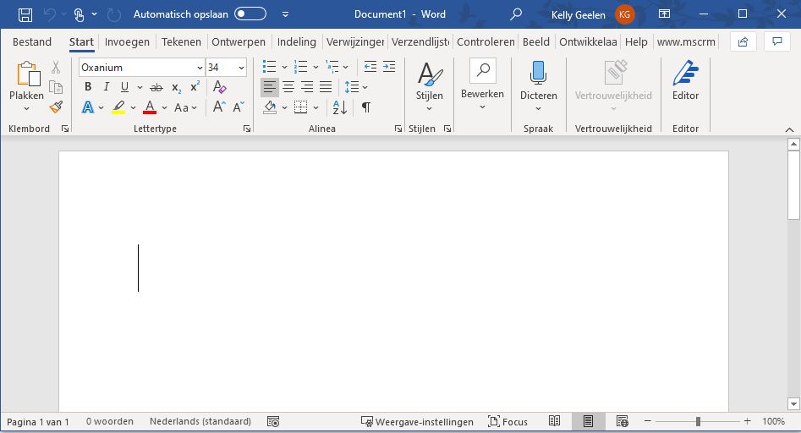Open the Editor pane button
The image size is (801, 433).
point(685,82)
